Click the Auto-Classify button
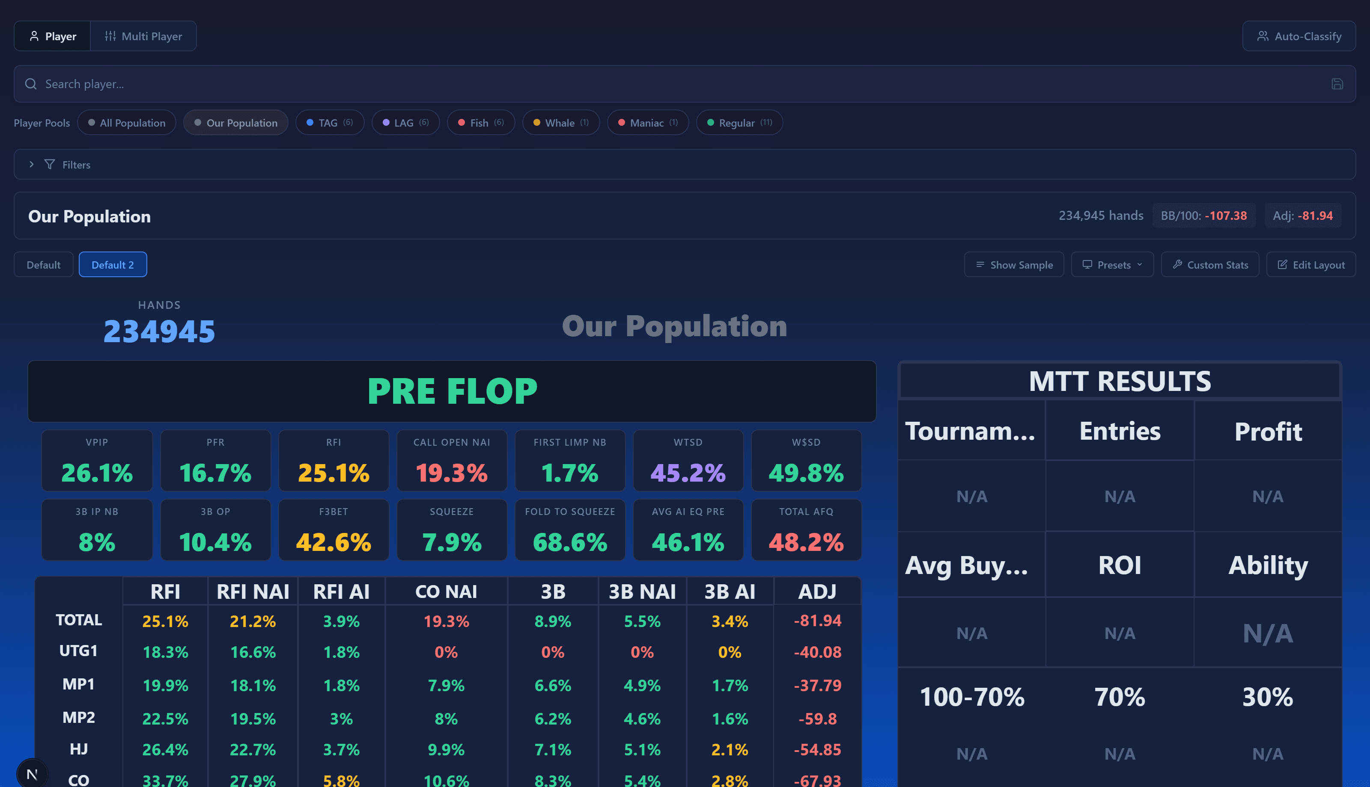The width and height of the screenshot is (1370, 787). 1299,36
